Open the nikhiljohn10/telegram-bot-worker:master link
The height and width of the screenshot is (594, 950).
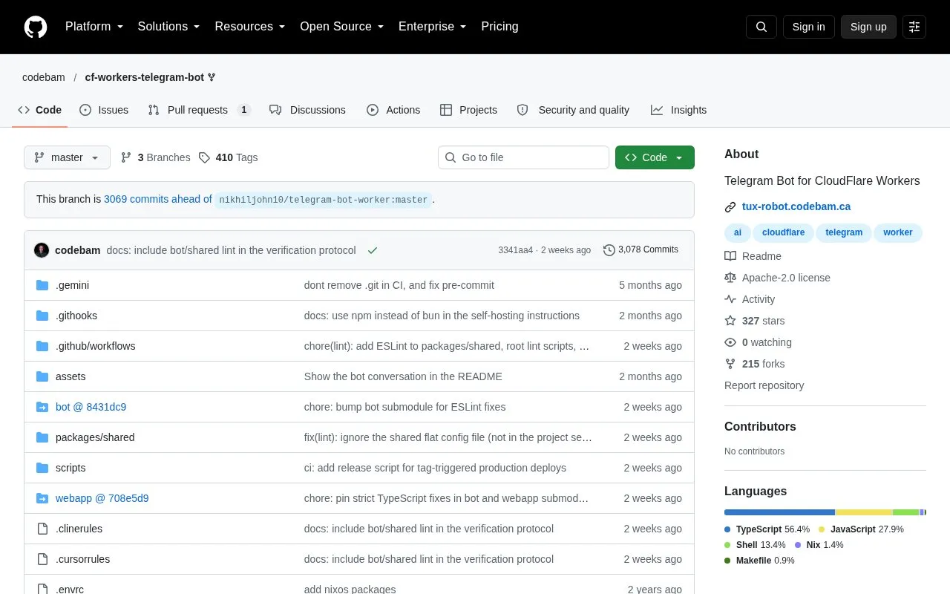coord(324,200)
